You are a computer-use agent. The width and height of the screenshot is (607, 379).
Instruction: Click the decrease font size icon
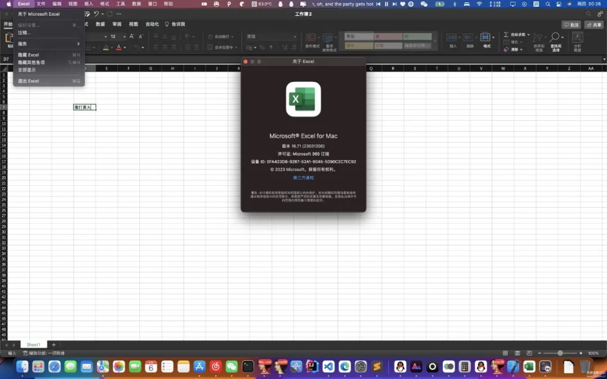click(x=141, y=36)
